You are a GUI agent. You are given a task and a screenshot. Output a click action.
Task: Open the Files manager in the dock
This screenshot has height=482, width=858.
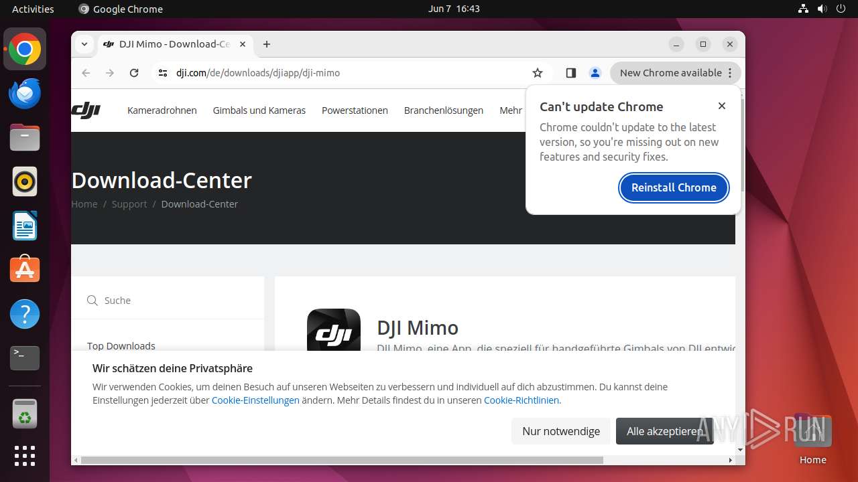coord(25,137)
